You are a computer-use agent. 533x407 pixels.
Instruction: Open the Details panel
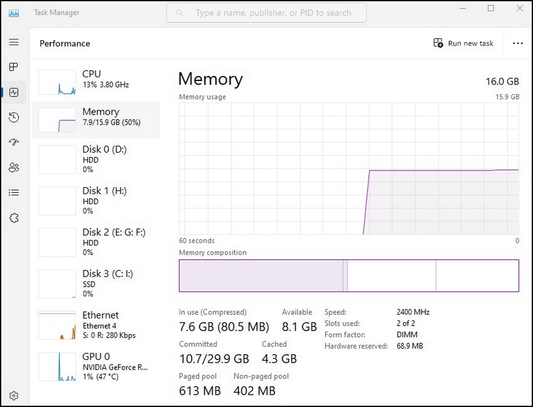(x=14, y=192)
